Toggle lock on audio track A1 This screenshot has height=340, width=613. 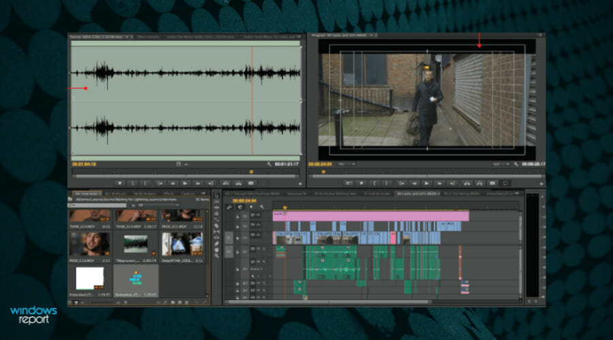[238, 252]
